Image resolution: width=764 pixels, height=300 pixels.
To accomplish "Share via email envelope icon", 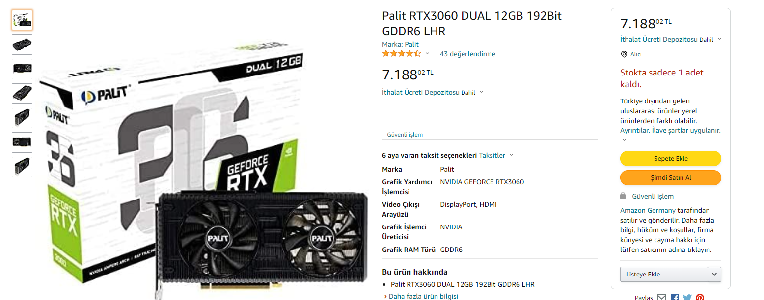I will [661, 297].
